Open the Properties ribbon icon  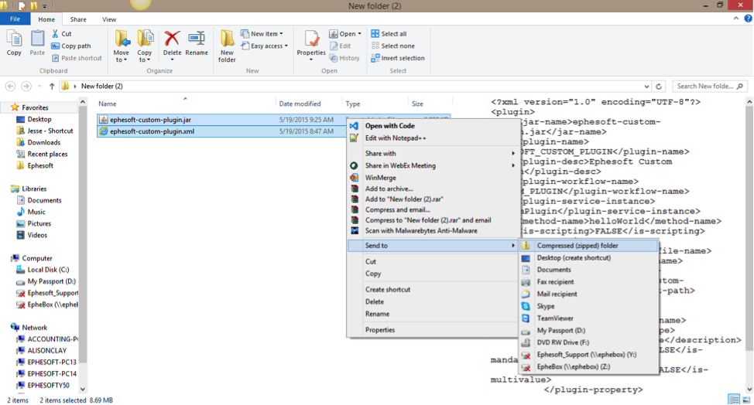pos(311,39)
